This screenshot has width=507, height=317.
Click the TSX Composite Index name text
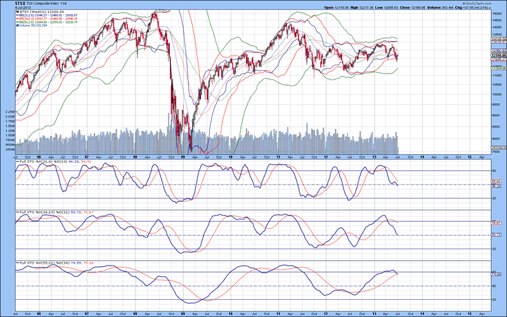44,3
